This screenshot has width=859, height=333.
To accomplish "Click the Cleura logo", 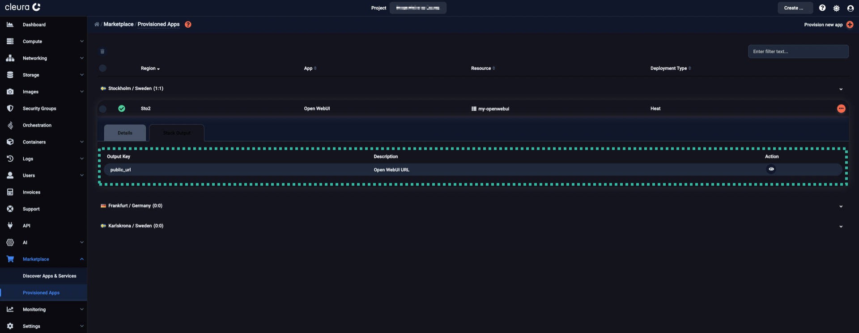I will pos(23,7).
